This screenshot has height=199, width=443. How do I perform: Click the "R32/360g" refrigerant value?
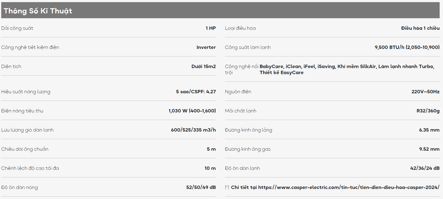[428, 111]
